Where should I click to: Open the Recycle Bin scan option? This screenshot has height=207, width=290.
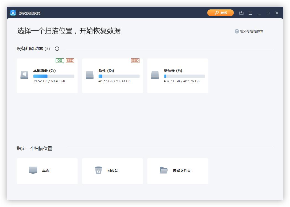tap(112, 171)
